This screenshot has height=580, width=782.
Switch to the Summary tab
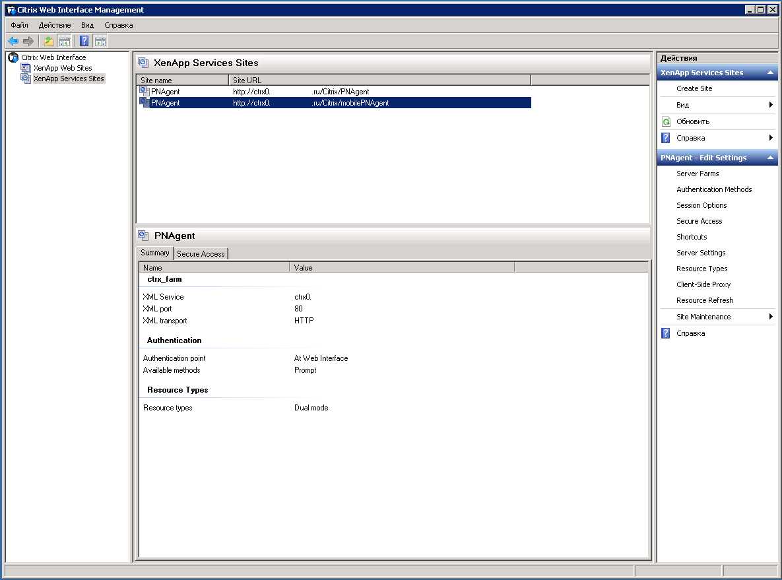[x=154, y=253]
